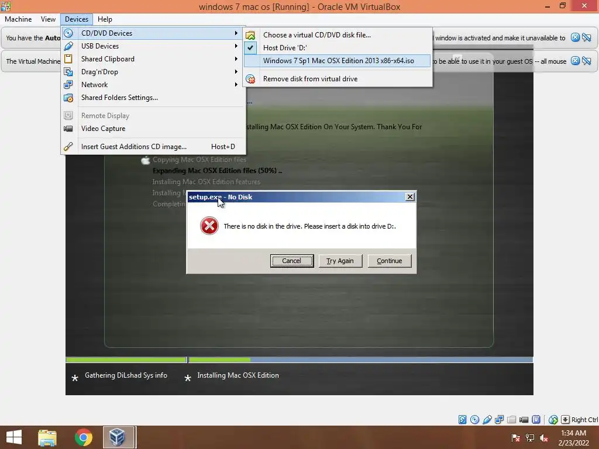The image size is (599, 449).
Task: Click the Right Ctrl host key label
Action: click(584, 420)
